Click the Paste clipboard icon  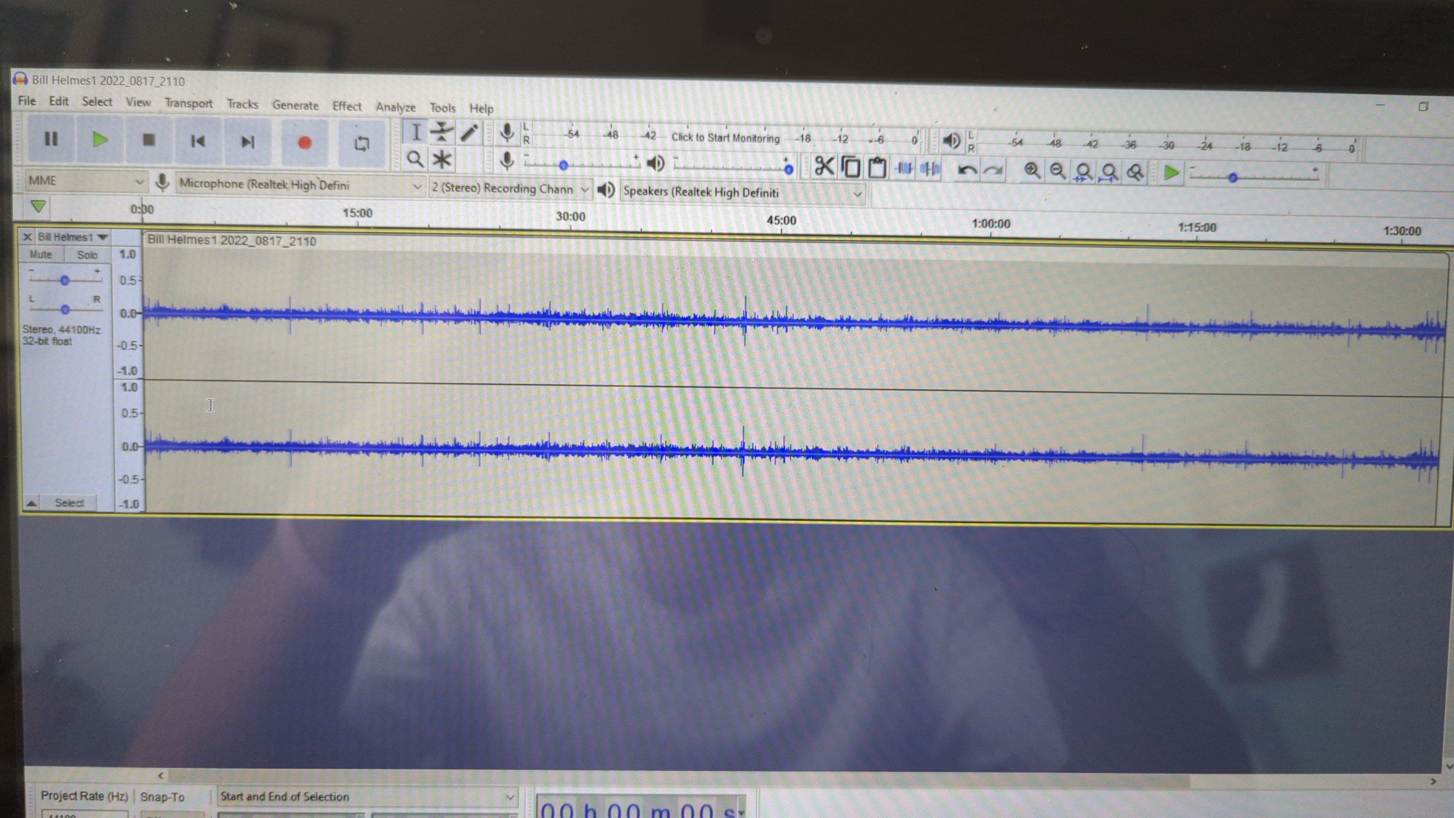[x=877, y=168]
